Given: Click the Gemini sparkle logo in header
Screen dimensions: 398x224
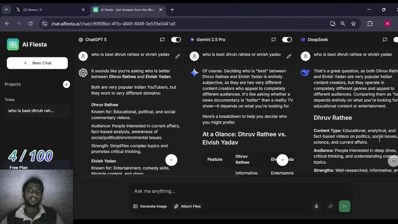Looking at the screenshot, I should point(192,40).
